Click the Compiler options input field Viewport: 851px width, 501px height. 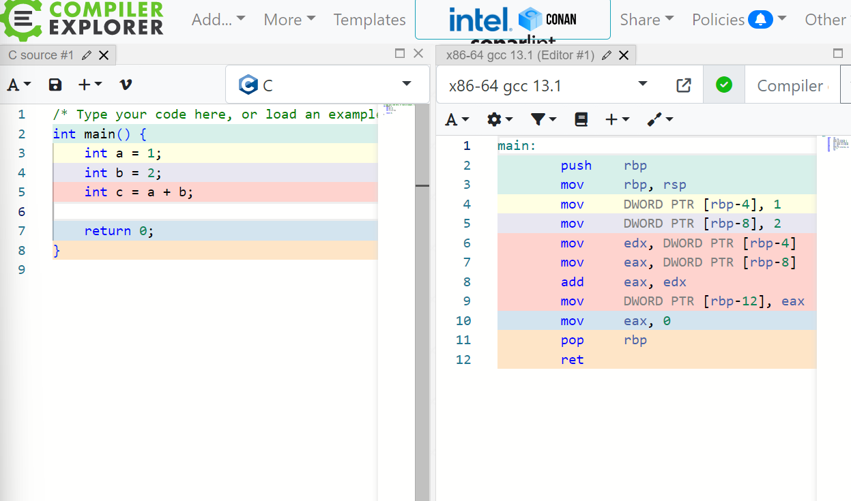point(794,85)
